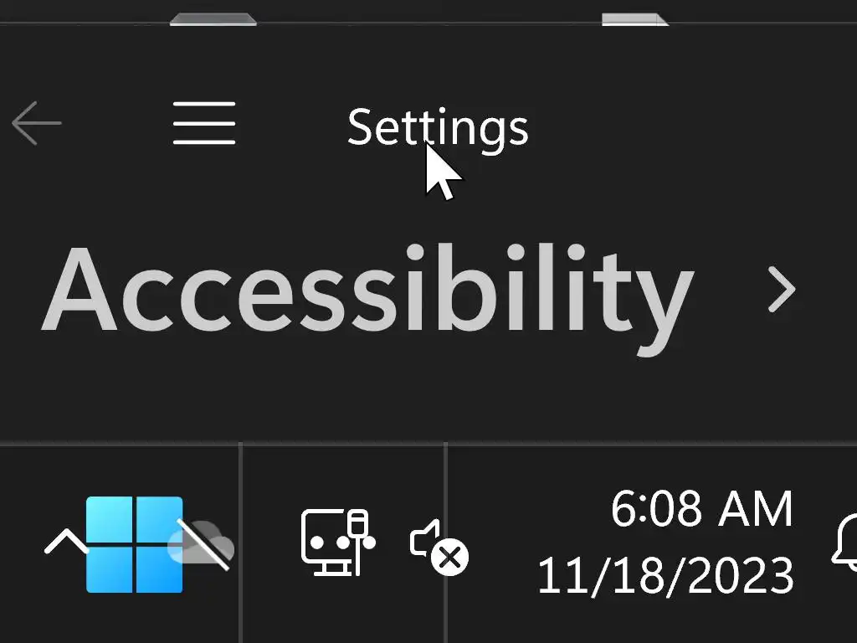Viewport: 857px width, 643px height.
Task: Click the AM label in the taskbar clock
Action: pyautogui.click(x=756, y=509)
